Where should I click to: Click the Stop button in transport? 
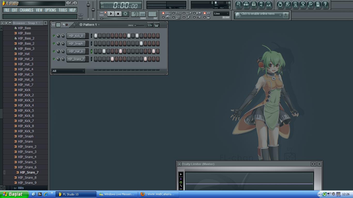[x=118, y=14]
